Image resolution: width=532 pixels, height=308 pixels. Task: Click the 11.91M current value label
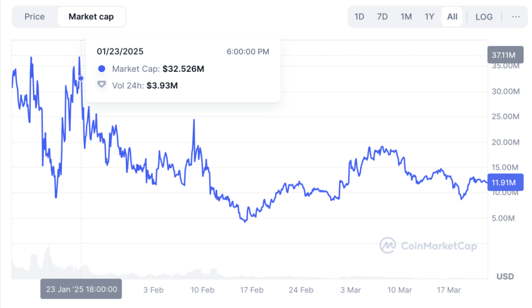click(x=503, y=182)
